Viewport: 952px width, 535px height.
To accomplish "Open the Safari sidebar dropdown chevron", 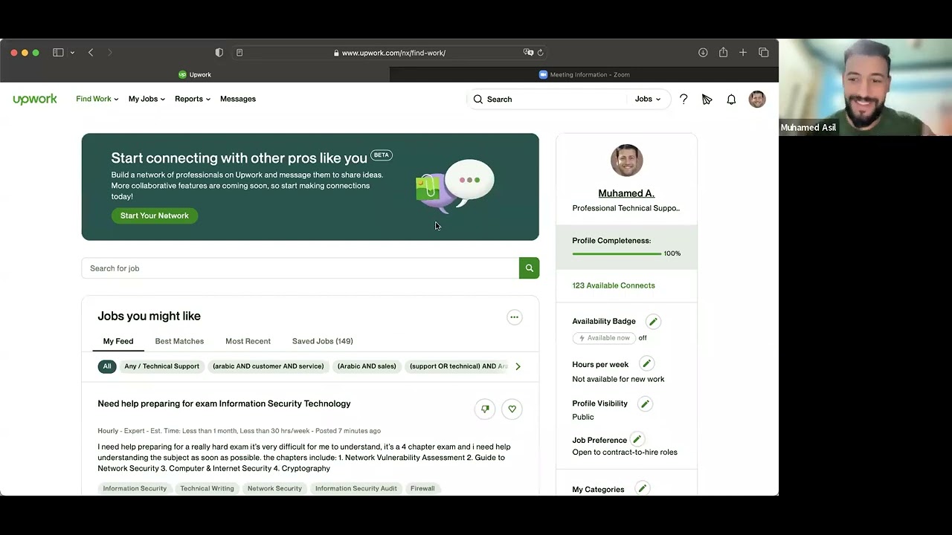I will tap(72, 53).
